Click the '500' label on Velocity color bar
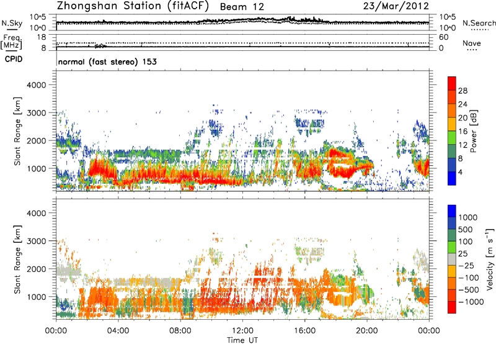This screenshot has width=496, height=344. coord(465,229)
